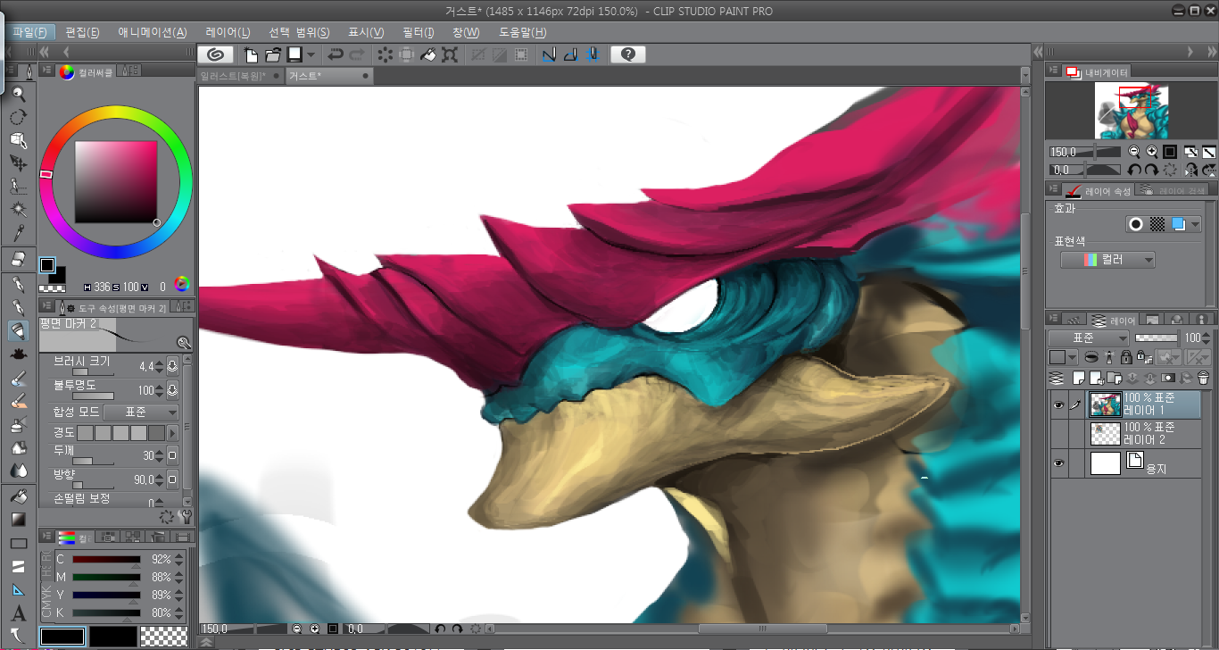Screen dimensions: 1219x650
Task: Open the help question mark button
Action: pyautogui.click(x=628, y=54)
